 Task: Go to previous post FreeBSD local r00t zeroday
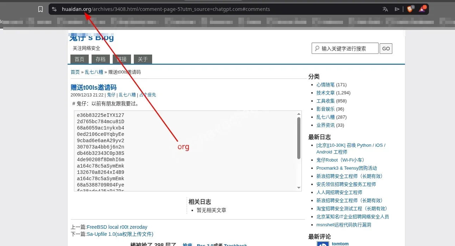[117, 227]
